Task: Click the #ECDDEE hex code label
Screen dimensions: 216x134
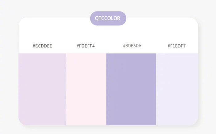Action: tap(42, 46)
